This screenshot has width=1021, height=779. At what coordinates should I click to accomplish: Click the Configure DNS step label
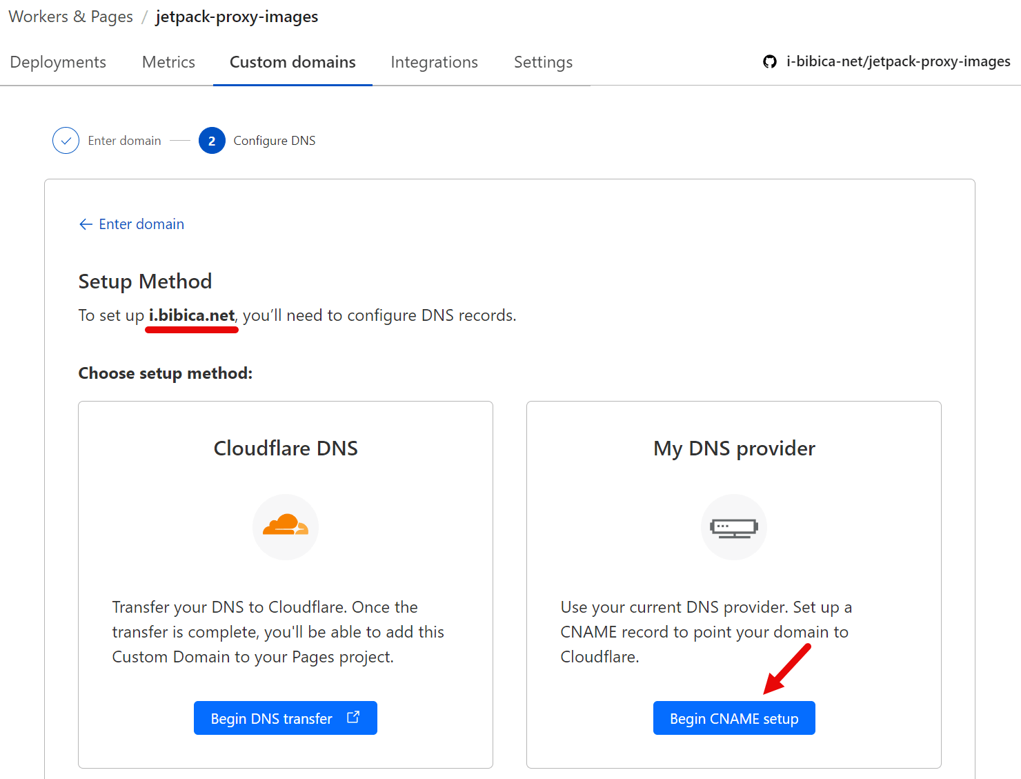[275, 141]
